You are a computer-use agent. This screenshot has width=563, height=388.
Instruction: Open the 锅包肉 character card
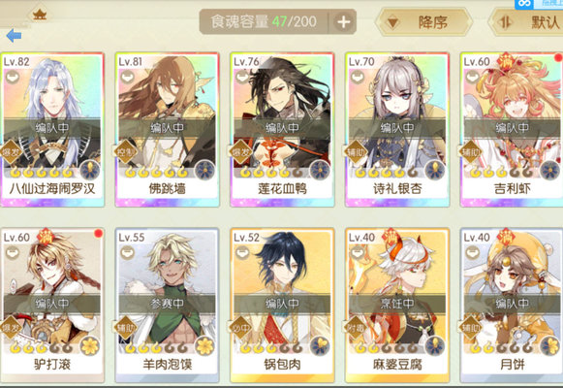coord(282,306)
